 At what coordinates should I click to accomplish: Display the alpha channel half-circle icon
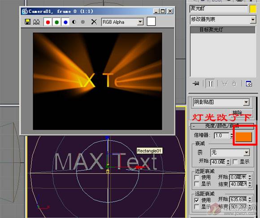click(x=74, y=22)
